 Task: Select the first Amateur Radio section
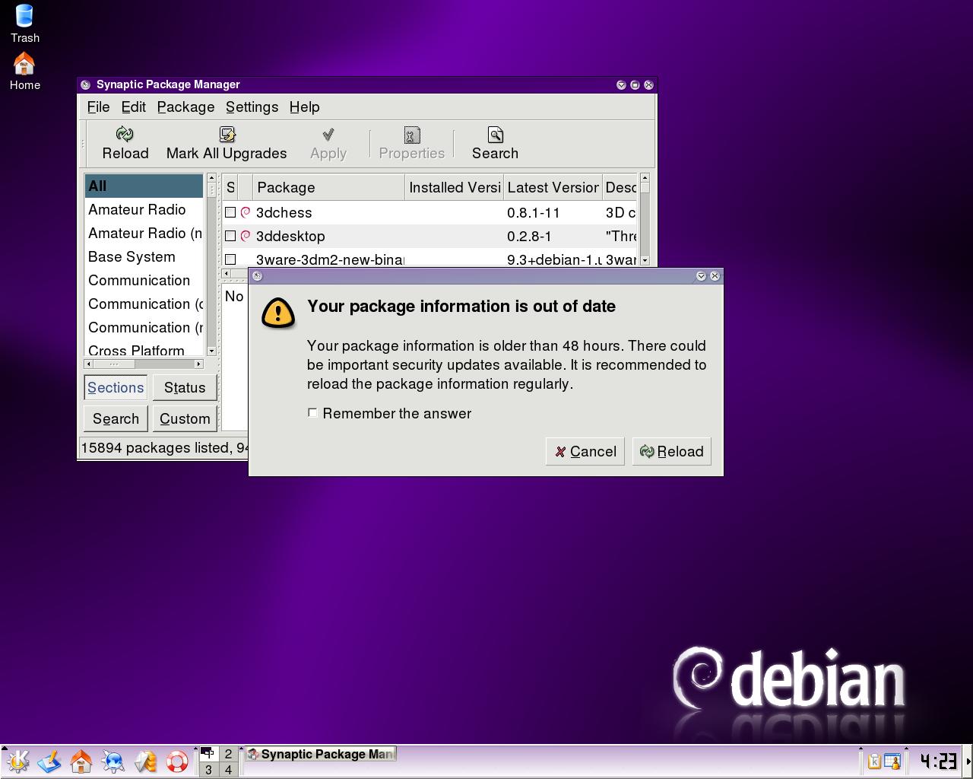(x=144, y=209)
